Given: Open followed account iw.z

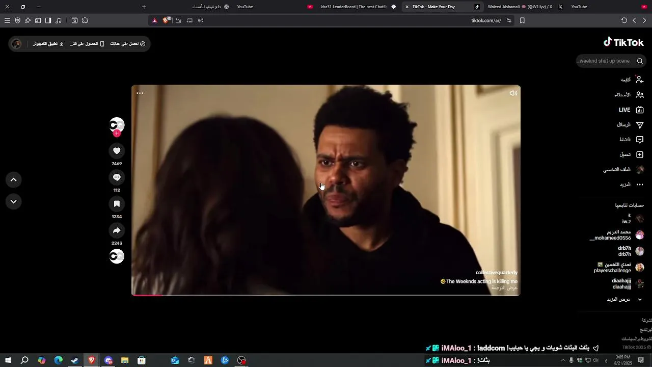Looking at the screenshot, I should [x=633, y=219].
